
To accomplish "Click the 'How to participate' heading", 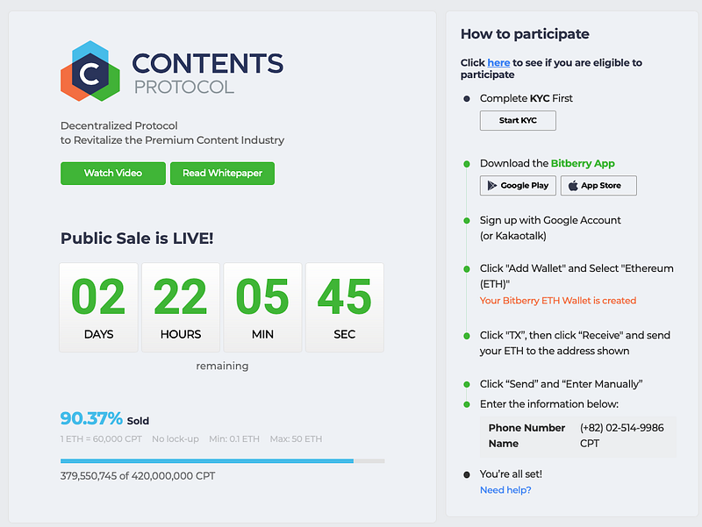I will pos(525,34).
